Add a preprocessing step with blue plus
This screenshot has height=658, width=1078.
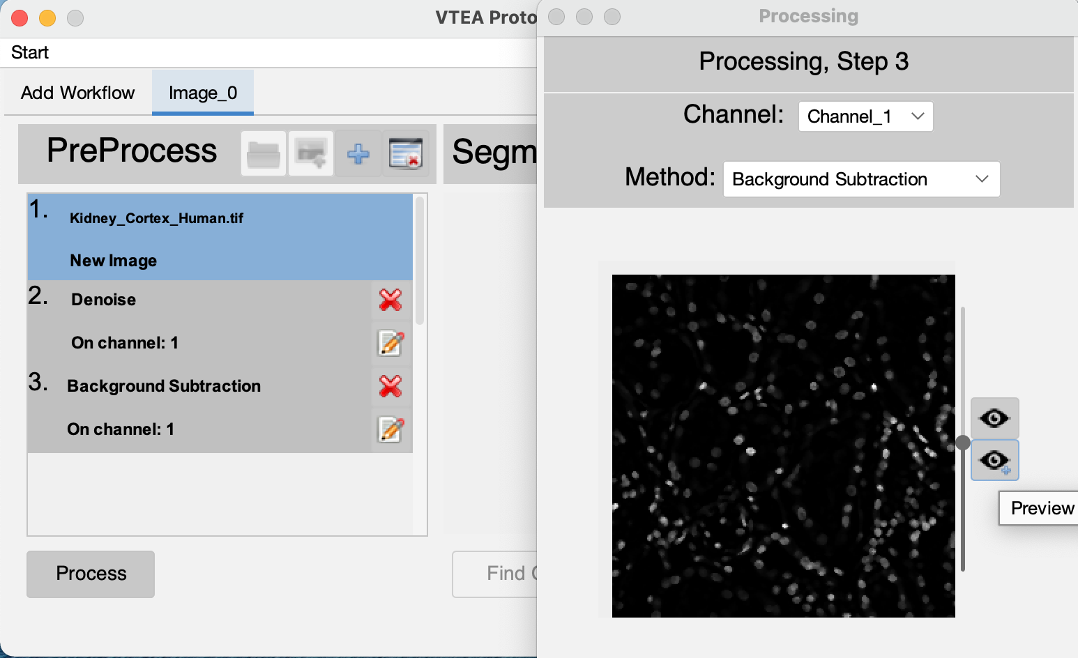(x=358, y=153)
